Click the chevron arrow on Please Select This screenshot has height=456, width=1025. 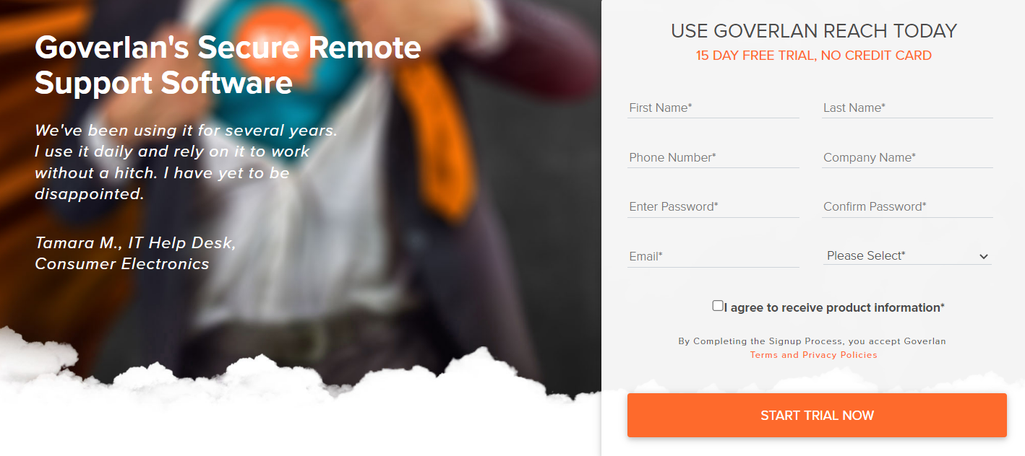(x=983, y=256)
